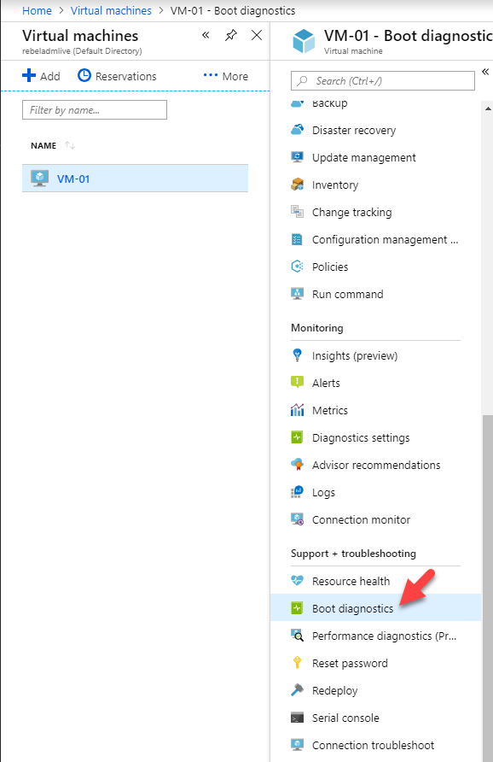Go to Home breadcrumb link
This screenshot has height=762, width=493.
(x=37, y=11)
